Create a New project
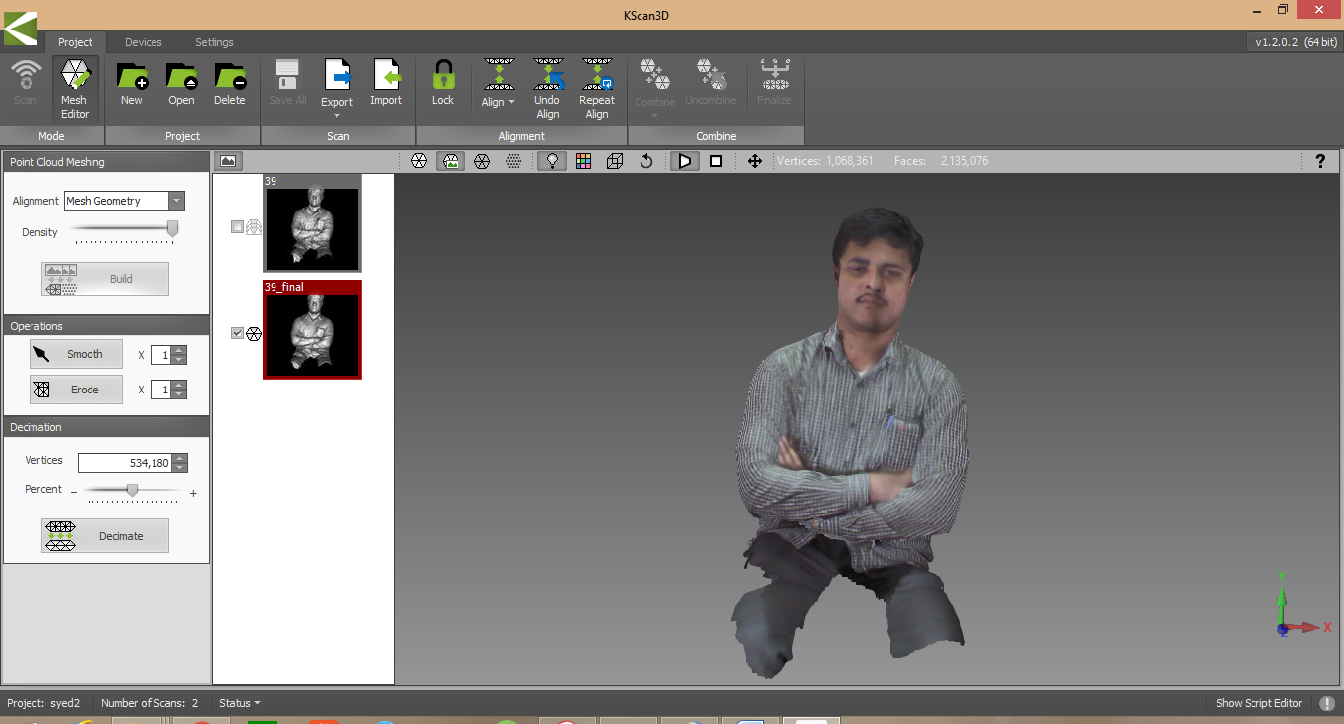1344x724 pixels. (131, 84)
